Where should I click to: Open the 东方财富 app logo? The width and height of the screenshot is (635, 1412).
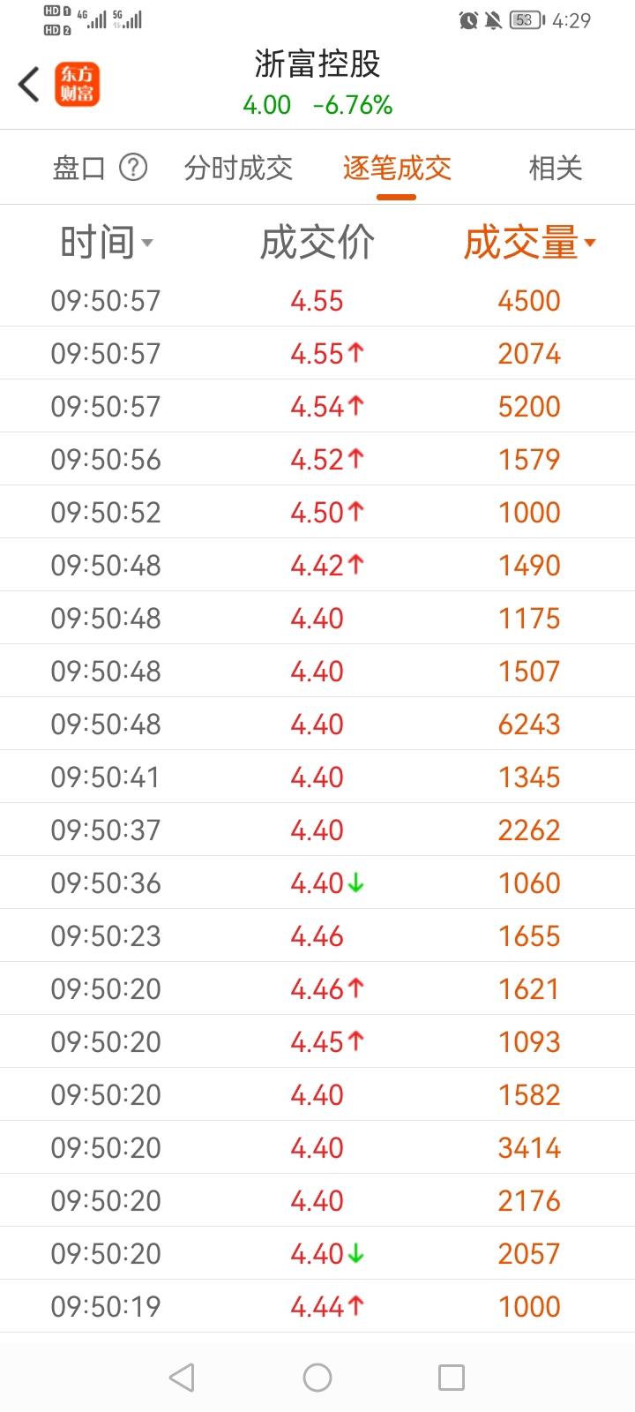pyautogui.click(x=78, y=85)
